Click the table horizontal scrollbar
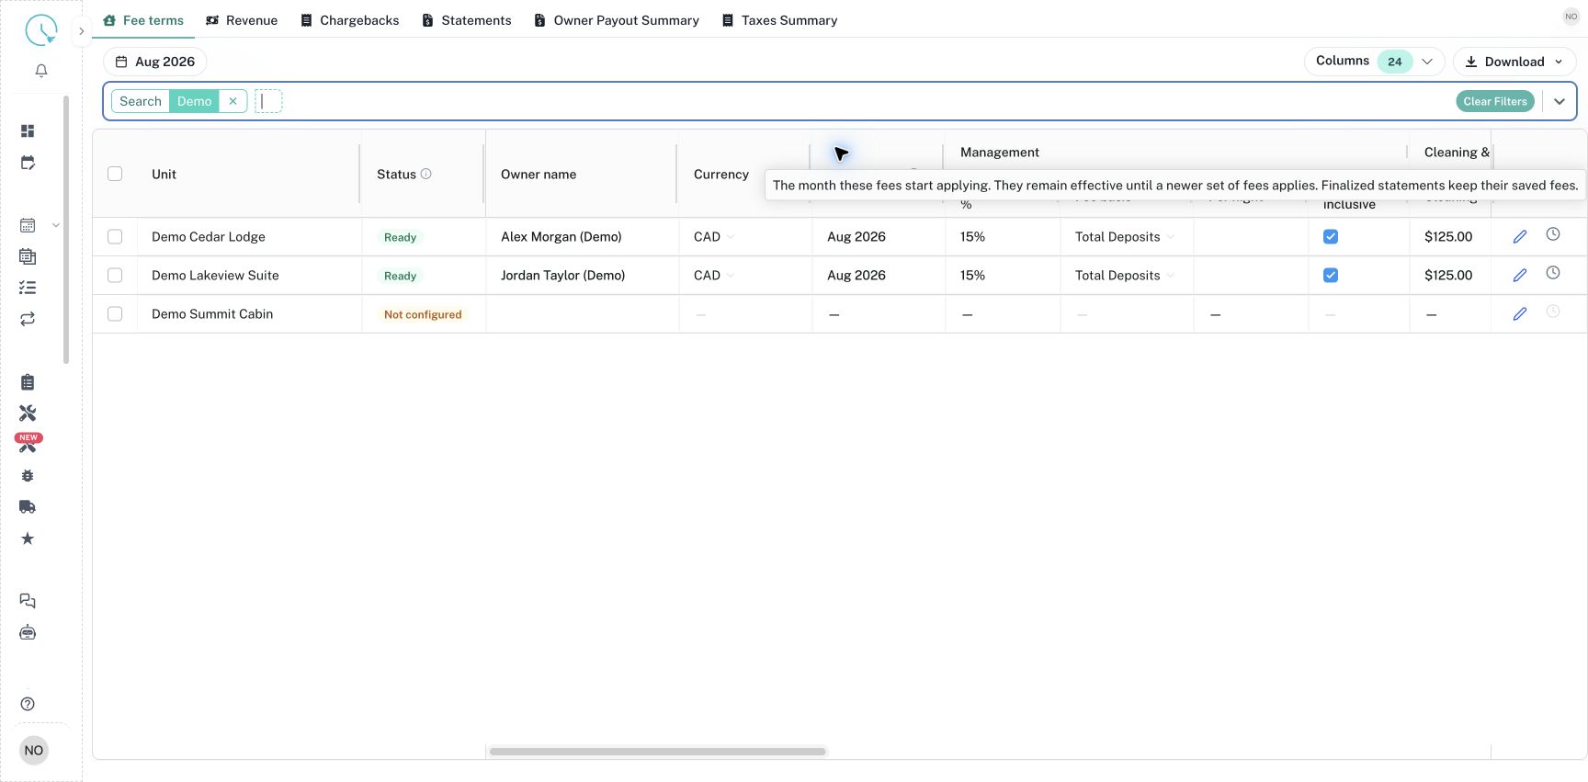 coord(658,752)
